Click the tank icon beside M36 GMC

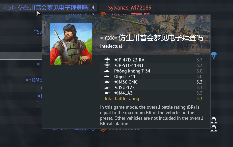[x=107, y=82]
